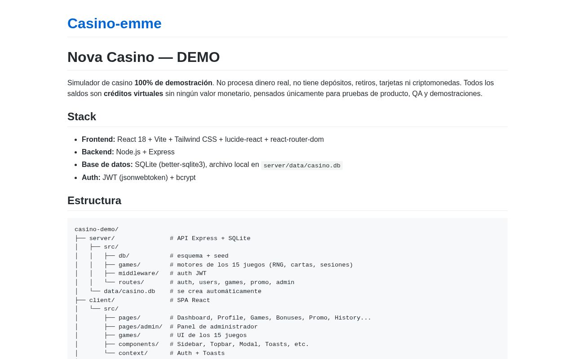Click comment '# SPA React'
This screenshot has width=575, height=359.
click(190, 300)
